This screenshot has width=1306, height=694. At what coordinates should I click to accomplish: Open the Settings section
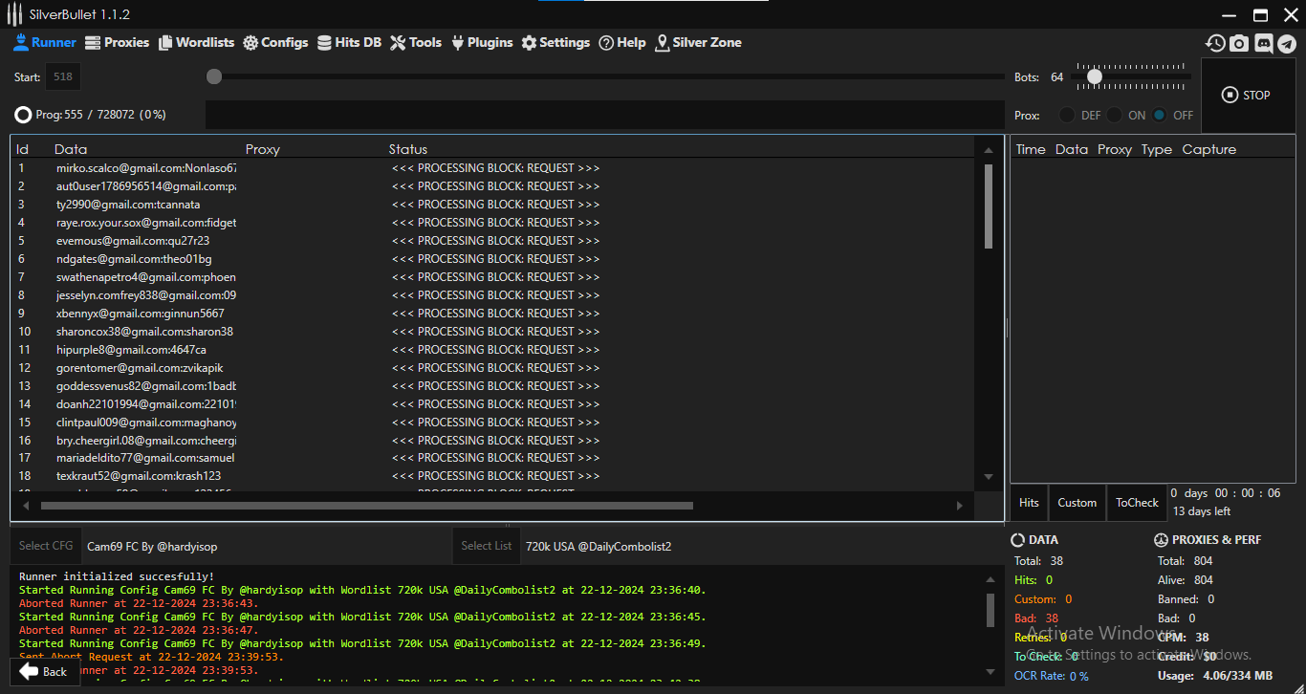pyautogui.click(x=555, y=42)
